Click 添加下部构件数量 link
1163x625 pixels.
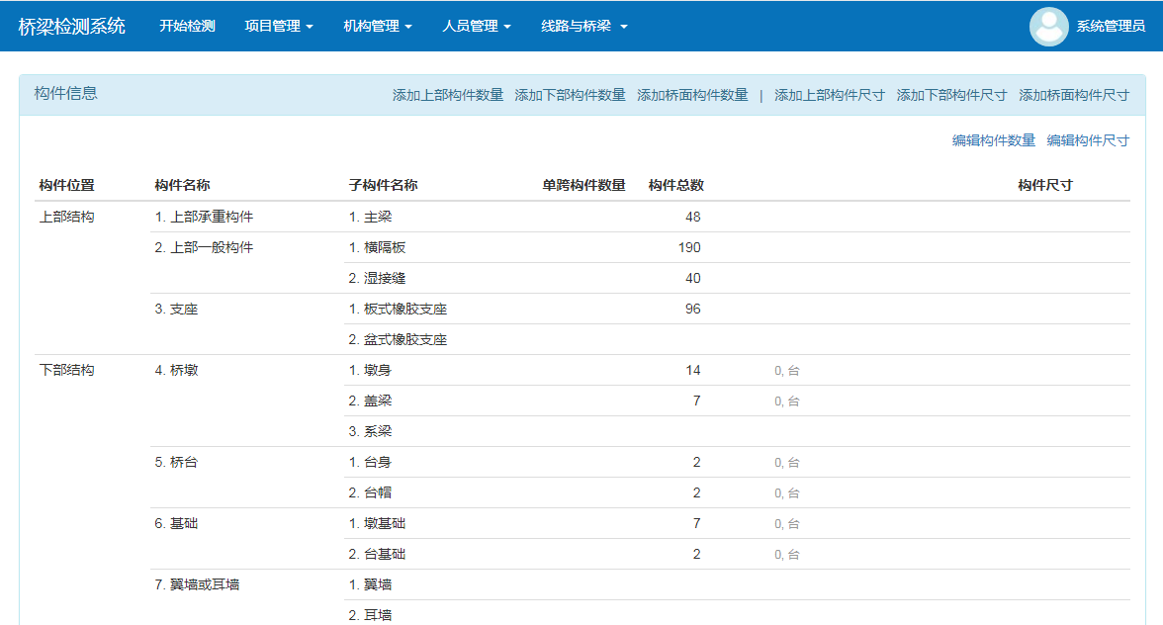(x=571, y=96)
